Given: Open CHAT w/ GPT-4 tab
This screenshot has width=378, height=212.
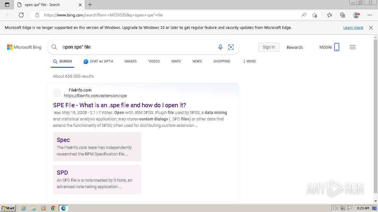Looking at the screenshot, I should pyautogui.click(x=98, y=61).
